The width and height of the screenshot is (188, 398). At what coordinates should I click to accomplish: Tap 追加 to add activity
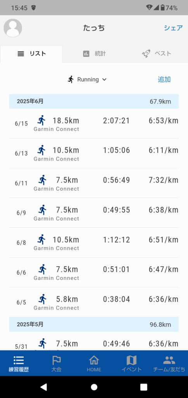(x=164, y=79)
